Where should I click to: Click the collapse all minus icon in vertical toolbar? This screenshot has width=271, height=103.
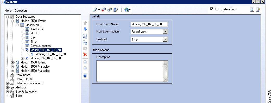85,68
